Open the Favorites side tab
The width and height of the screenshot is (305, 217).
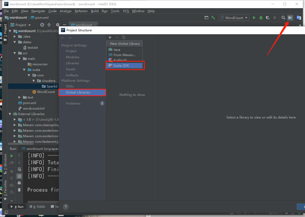tap(5, 190)
